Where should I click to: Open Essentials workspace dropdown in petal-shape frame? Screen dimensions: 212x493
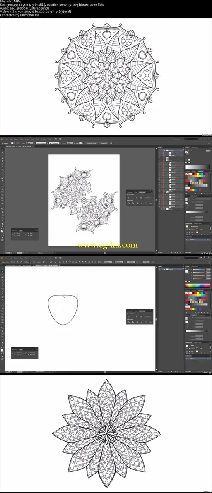(x=178, y=258)
